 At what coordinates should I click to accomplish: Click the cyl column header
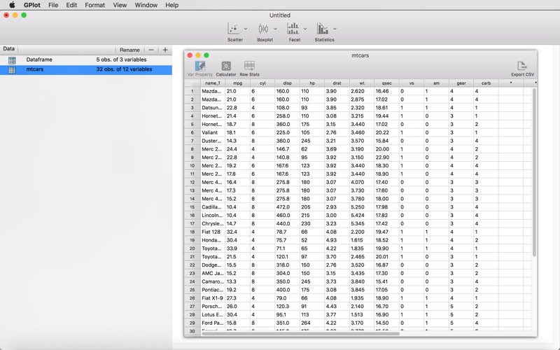[262, 83]
